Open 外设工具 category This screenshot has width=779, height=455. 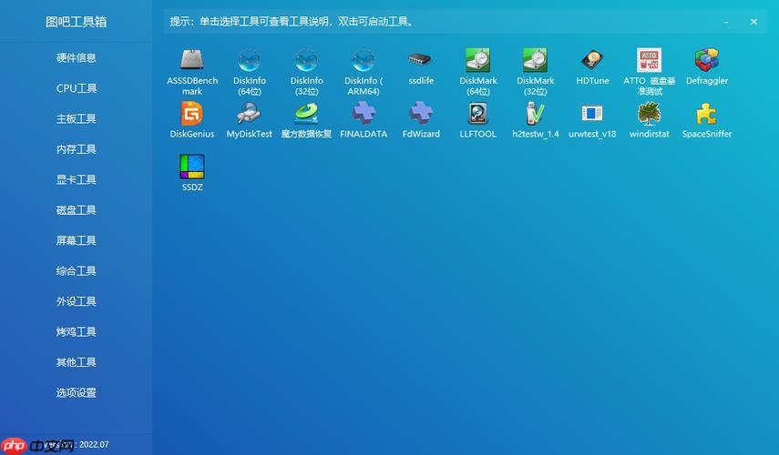point(76,301)
